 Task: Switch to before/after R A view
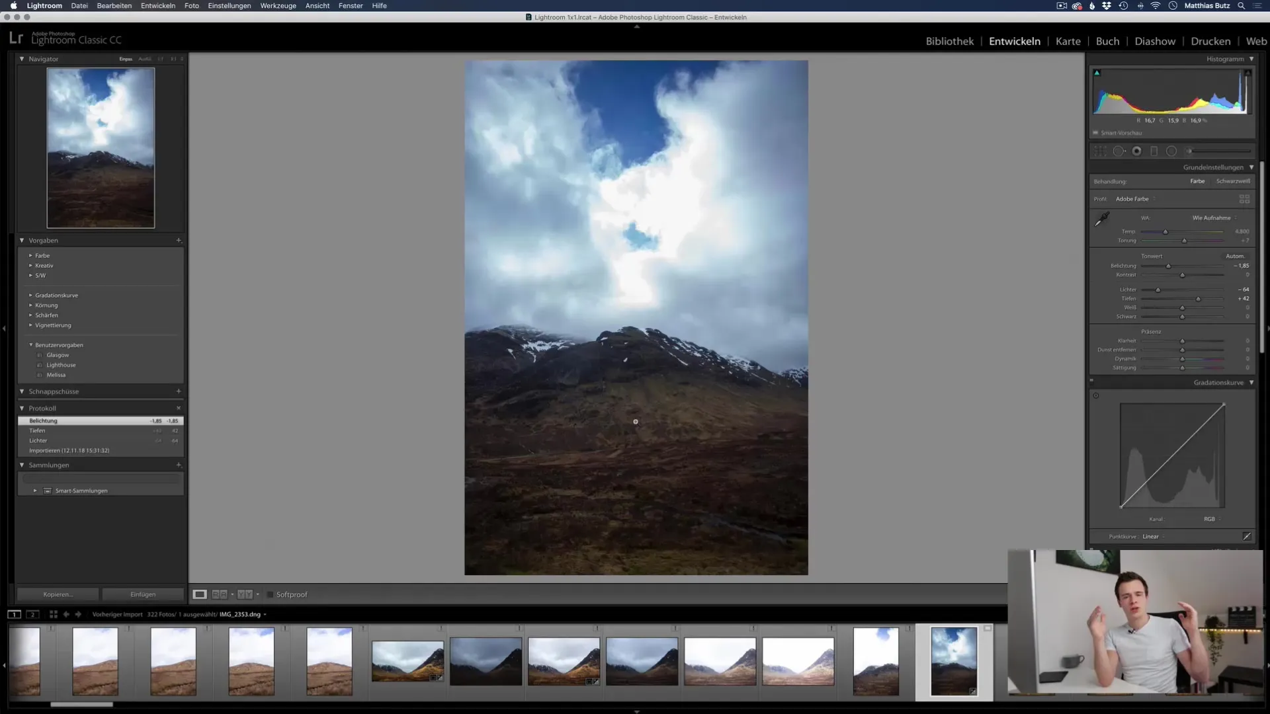pos(220,594)
